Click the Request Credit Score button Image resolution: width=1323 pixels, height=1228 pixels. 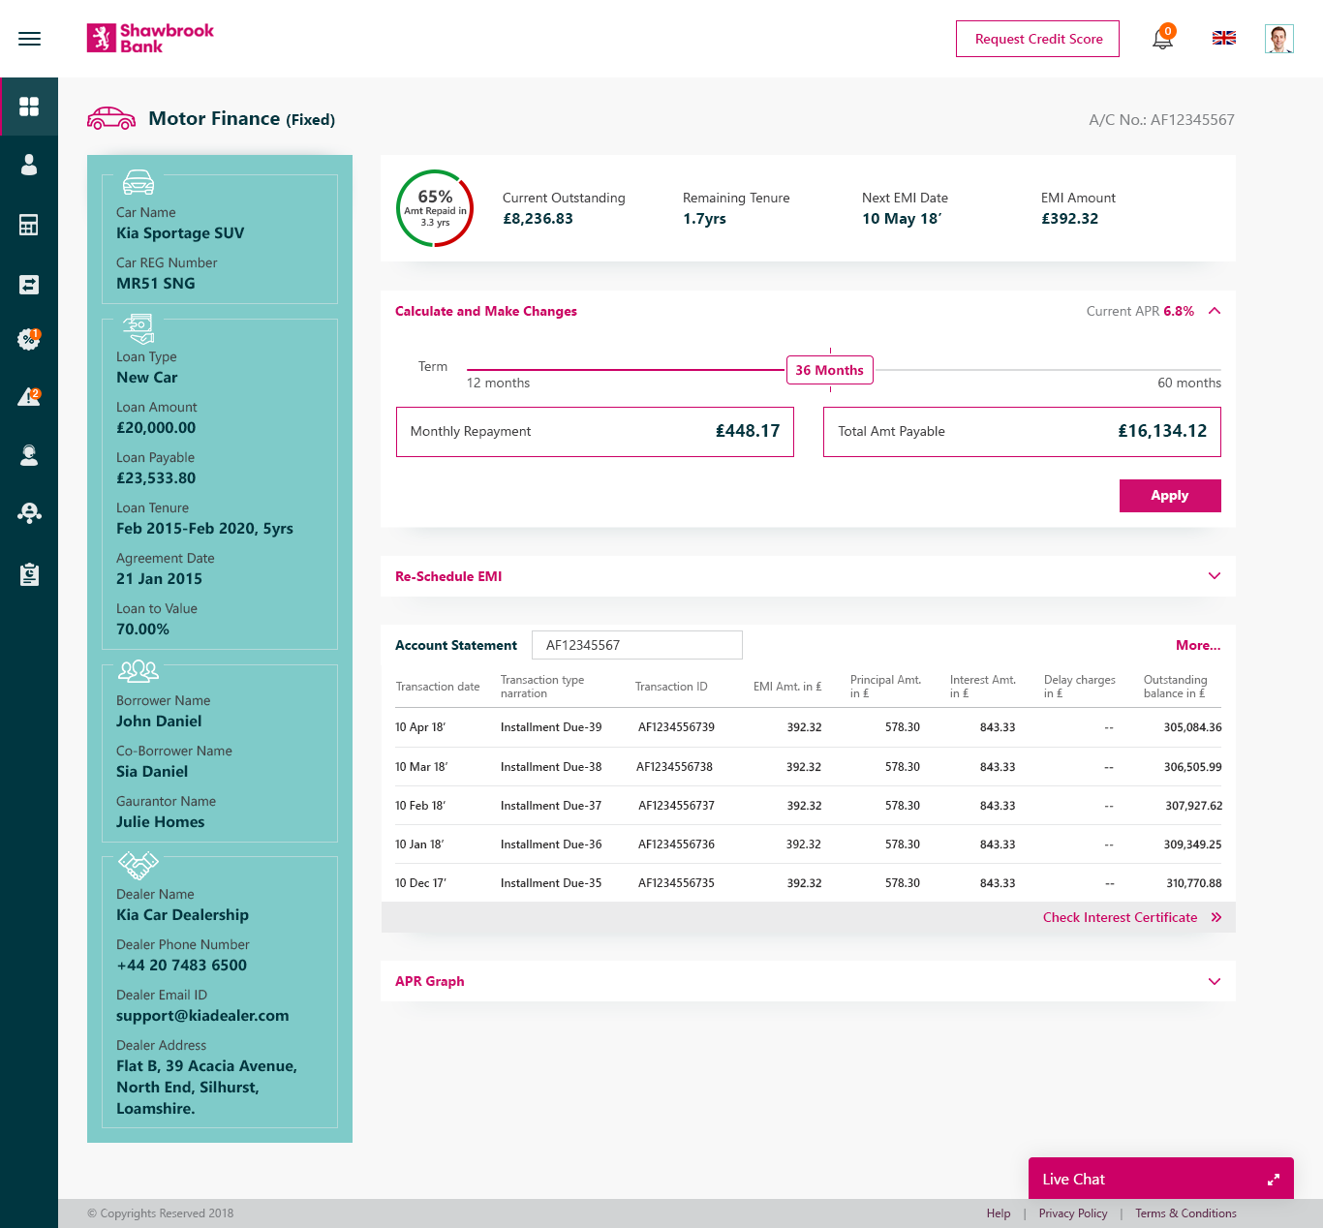[x=1037, y=39]
